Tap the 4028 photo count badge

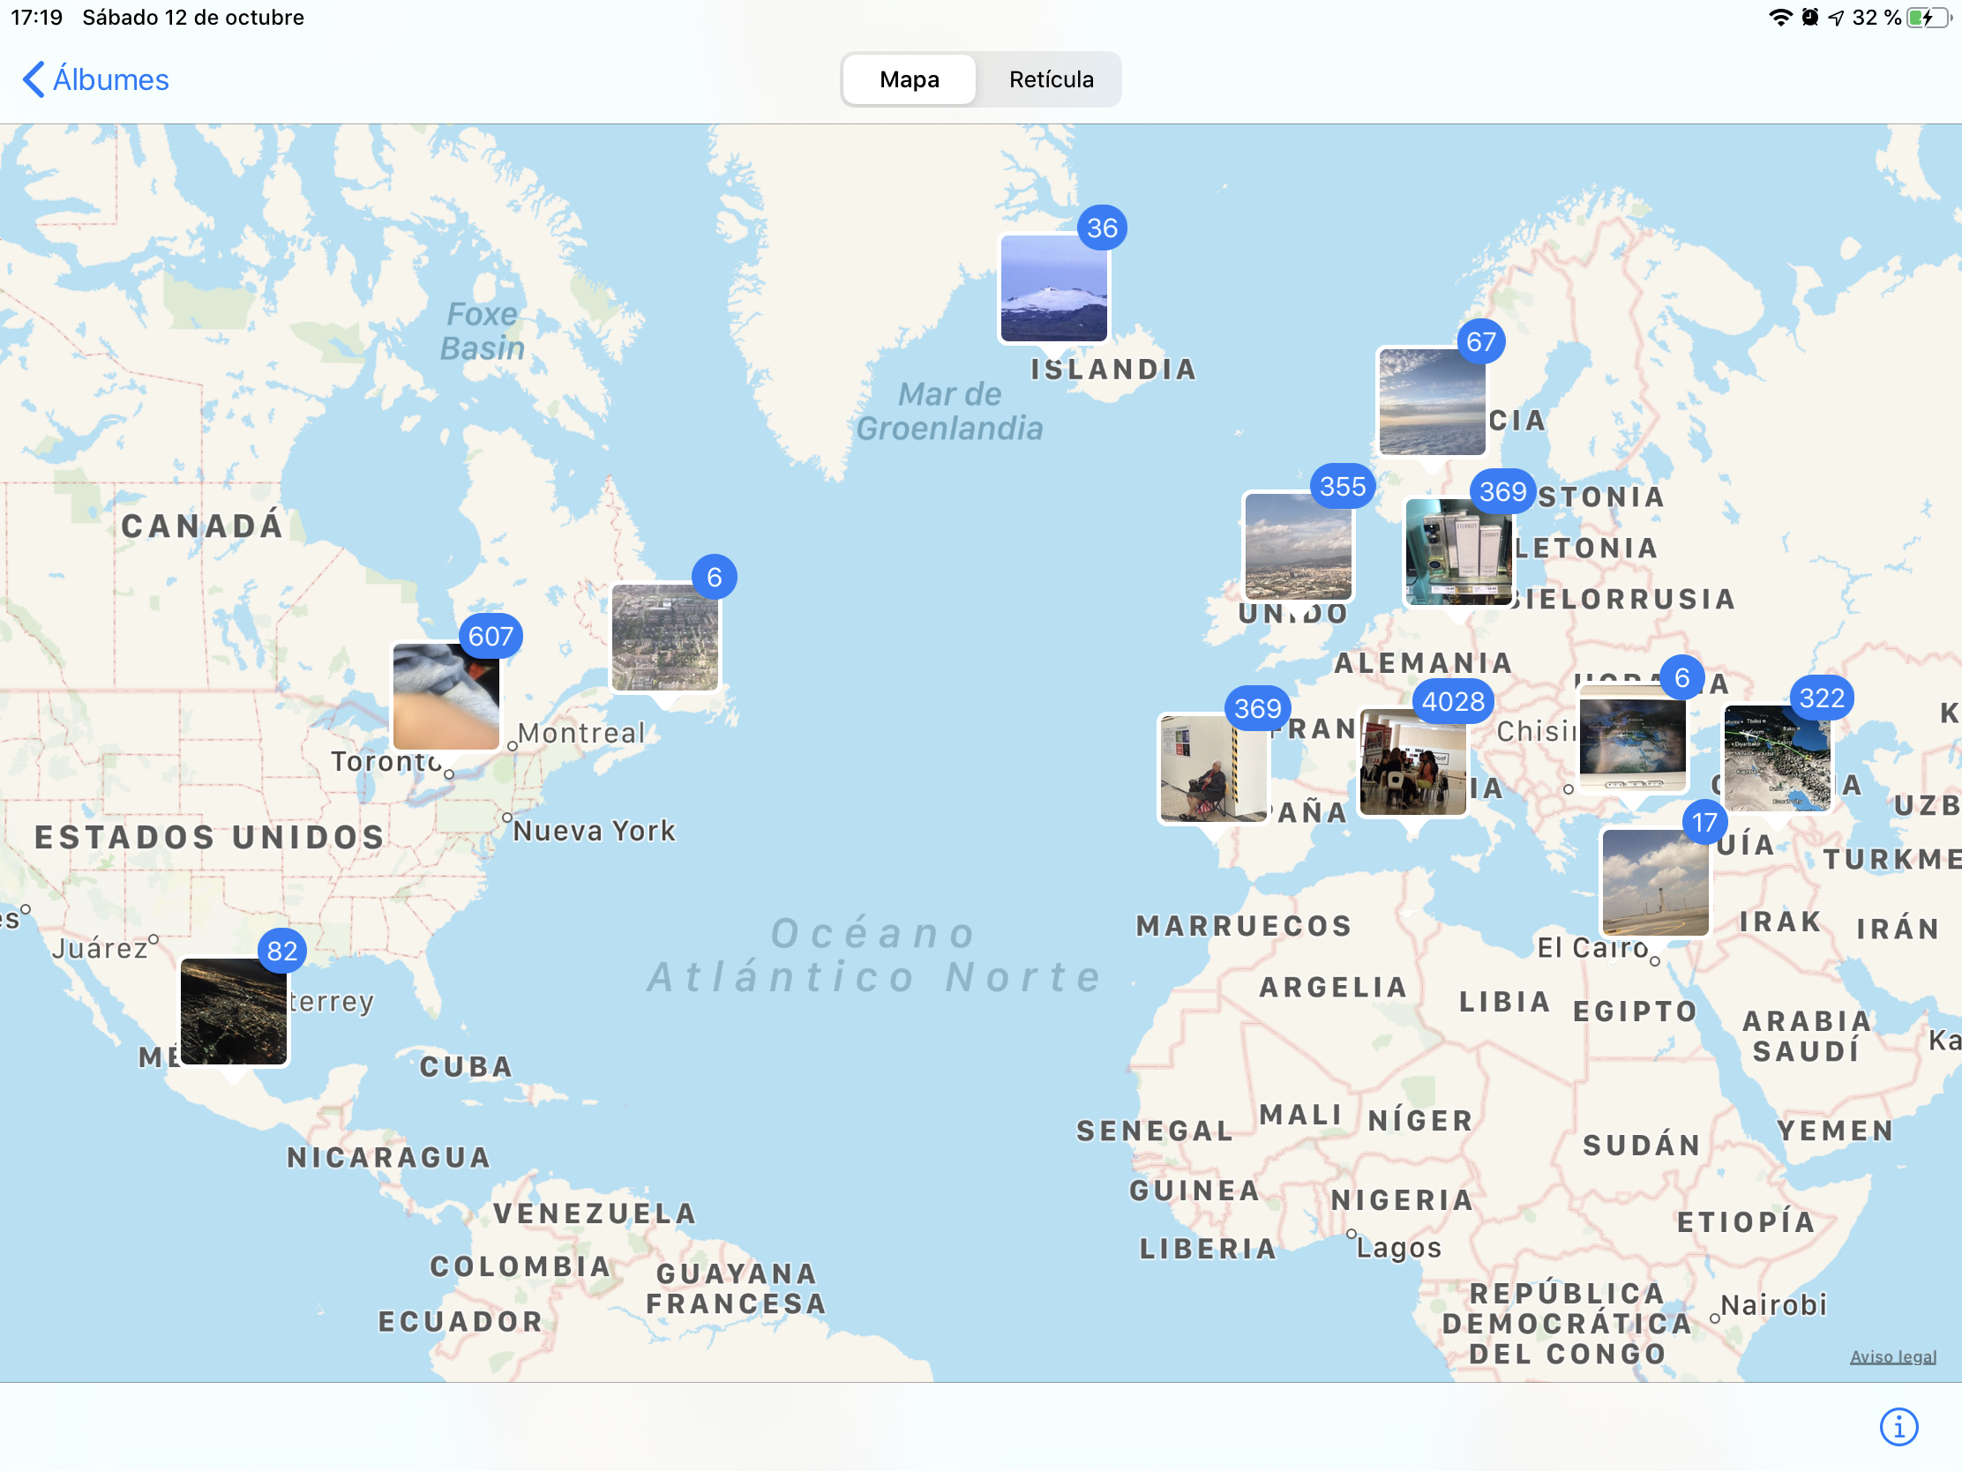pyautogui.click(x=1452, y=701)
